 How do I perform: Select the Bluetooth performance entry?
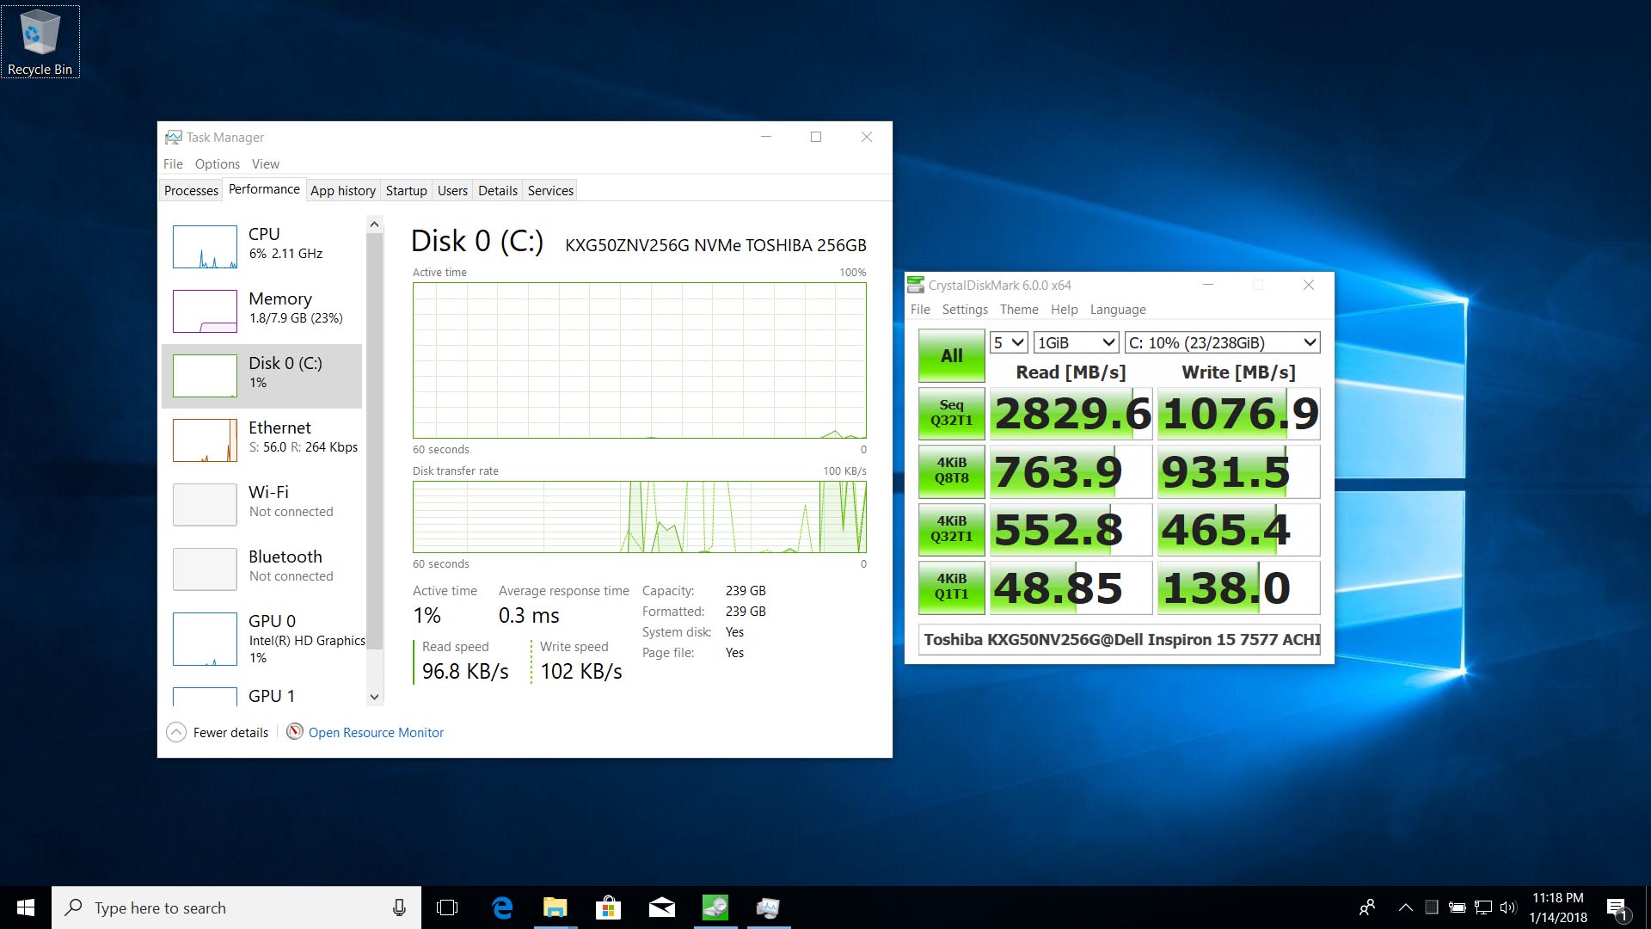261,569
